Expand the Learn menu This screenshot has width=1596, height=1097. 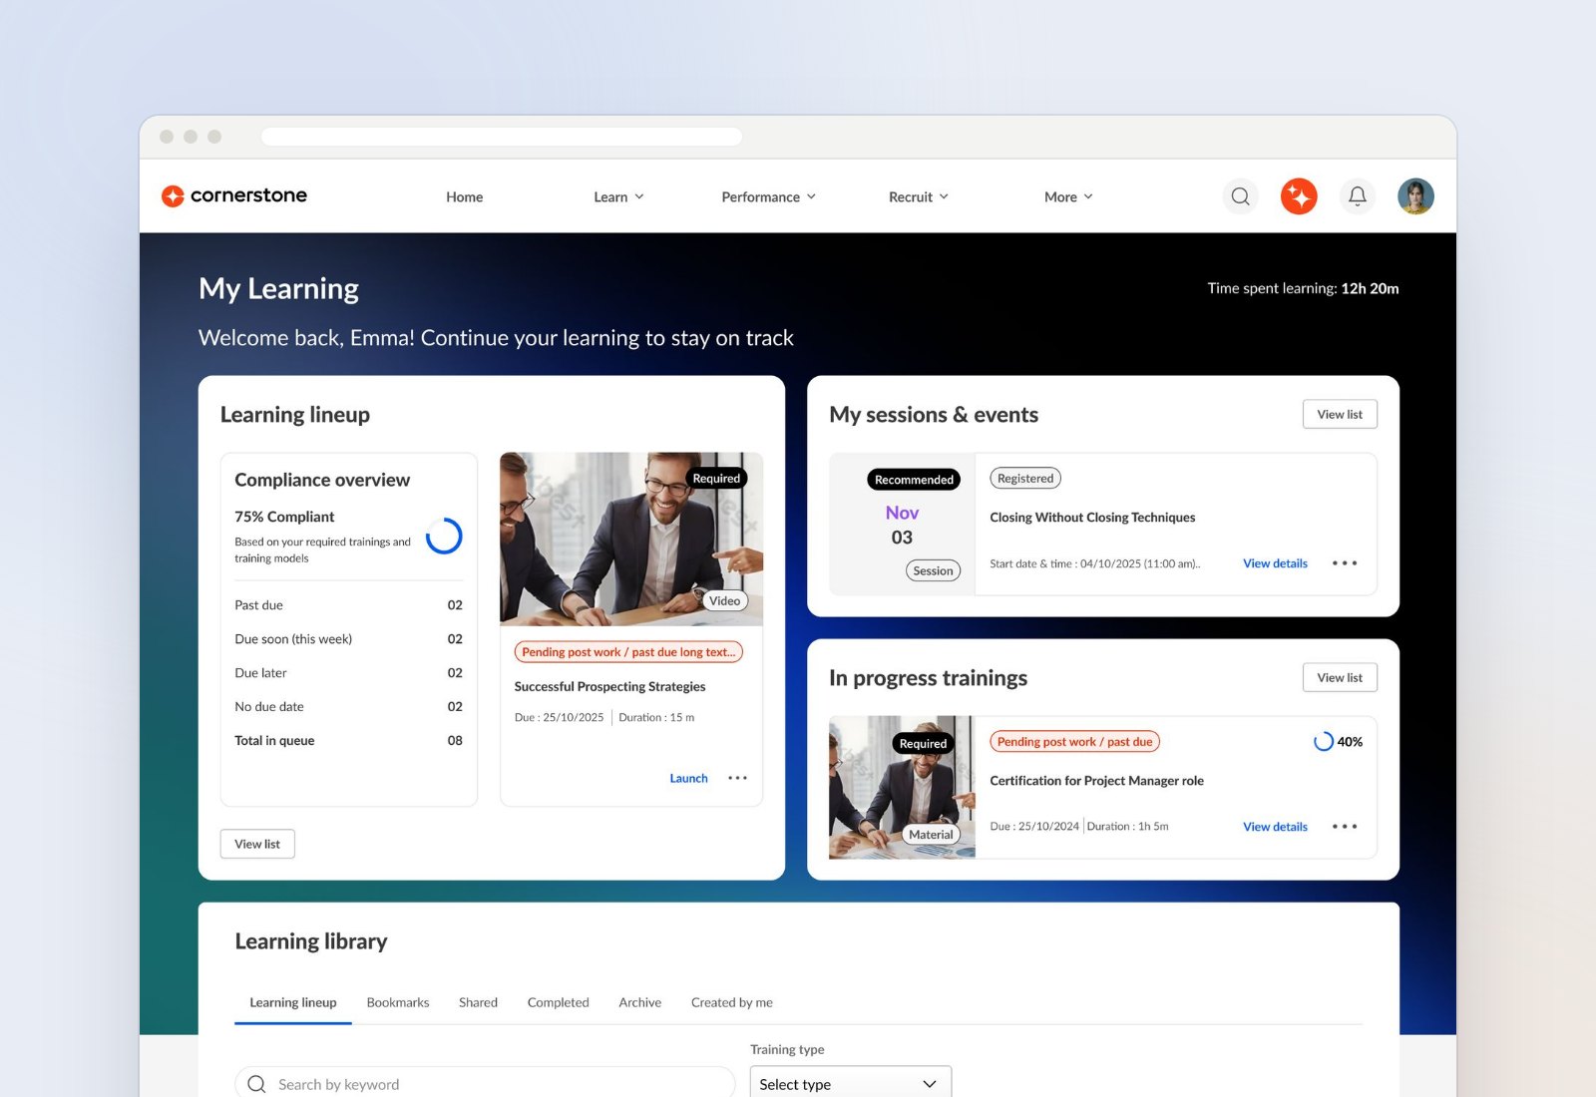[x=618, y=196]
